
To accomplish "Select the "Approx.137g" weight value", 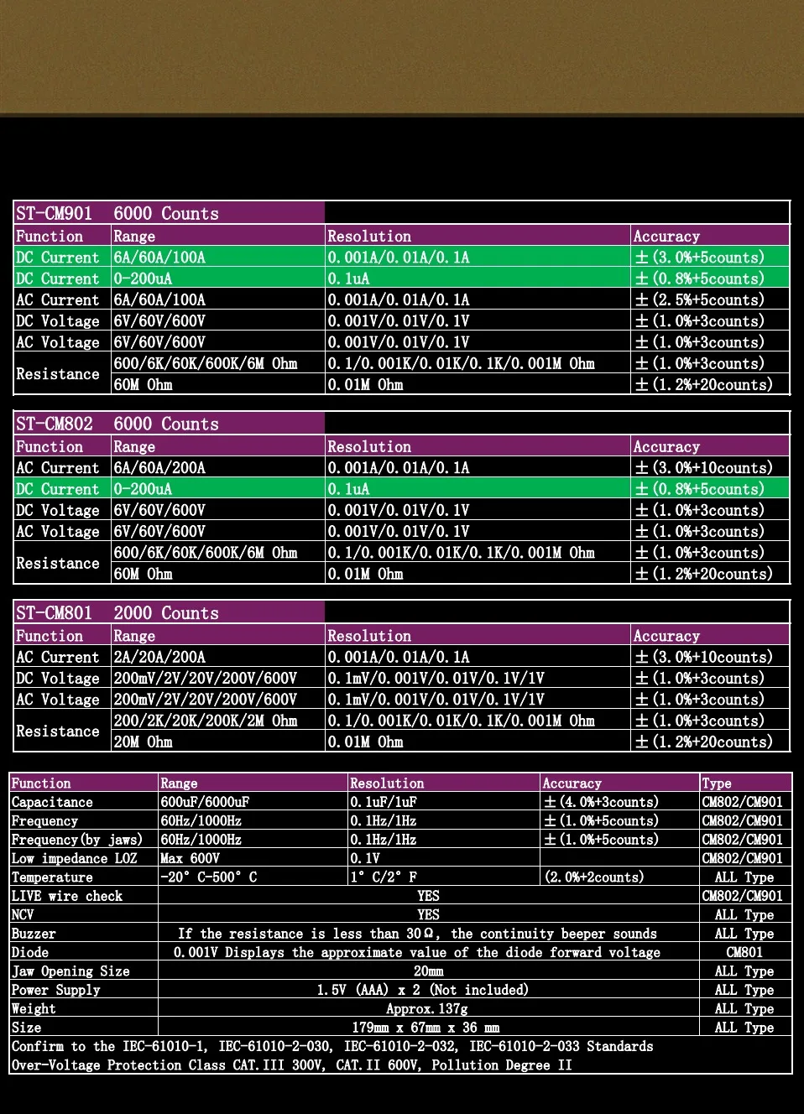I will pos(427,1009).
